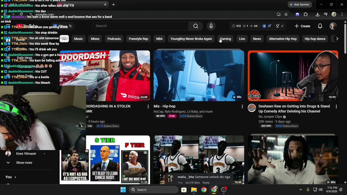Click the Create button
347x195 pixels.
coord(302,26)
